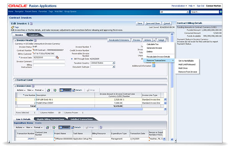
Task: Open Invoice Lines Actions menu
Action: point(21,90)
